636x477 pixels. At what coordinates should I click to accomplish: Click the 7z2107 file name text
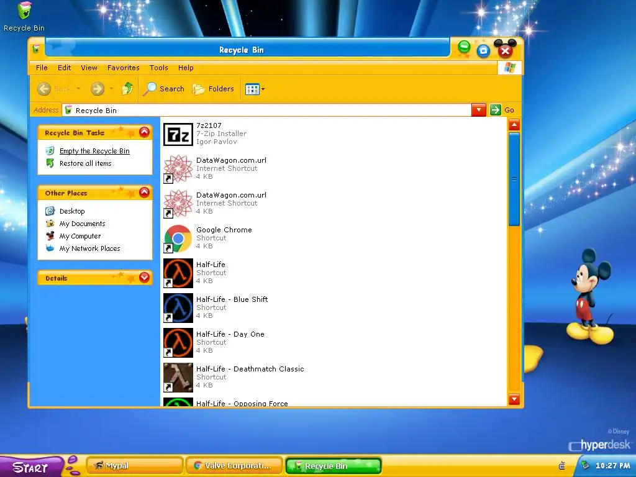pyautogui.click(x=209, y=125)
